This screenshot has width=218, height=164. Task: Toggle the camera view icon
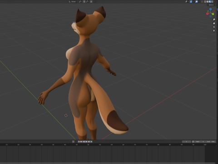214,27
